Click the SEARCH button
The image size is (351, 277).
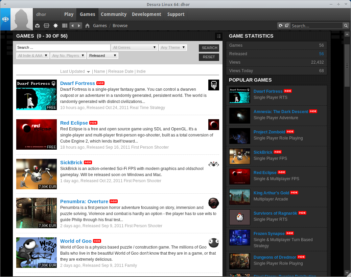point(209,48)
